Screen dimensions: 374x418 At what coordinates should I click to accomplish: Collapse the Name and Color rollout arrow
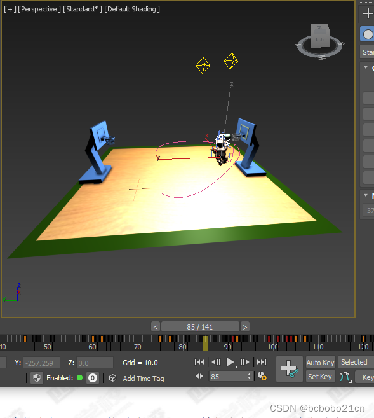[366, 195]
